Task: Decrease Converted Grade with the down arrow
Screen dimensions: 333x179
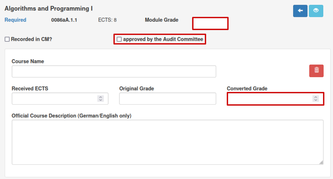Action: (x=316, y=100)
